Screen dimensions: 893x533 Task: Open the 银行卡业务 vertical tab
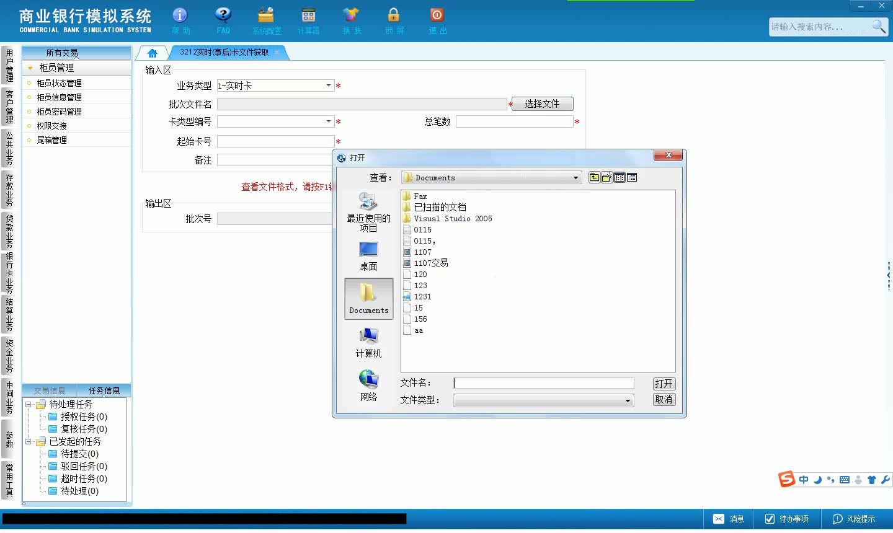tap(9, 273)
